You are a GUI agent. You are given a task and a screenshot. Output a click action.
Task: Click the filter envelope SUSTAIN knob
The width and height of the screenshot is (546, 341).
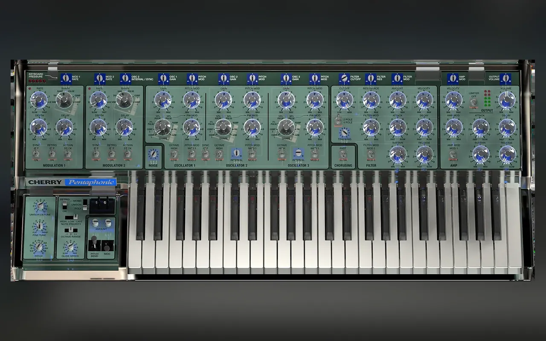click(398, 154)
